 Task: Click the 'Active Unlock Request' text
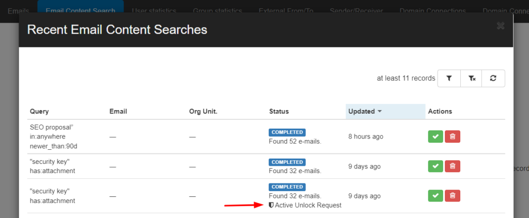308,205
